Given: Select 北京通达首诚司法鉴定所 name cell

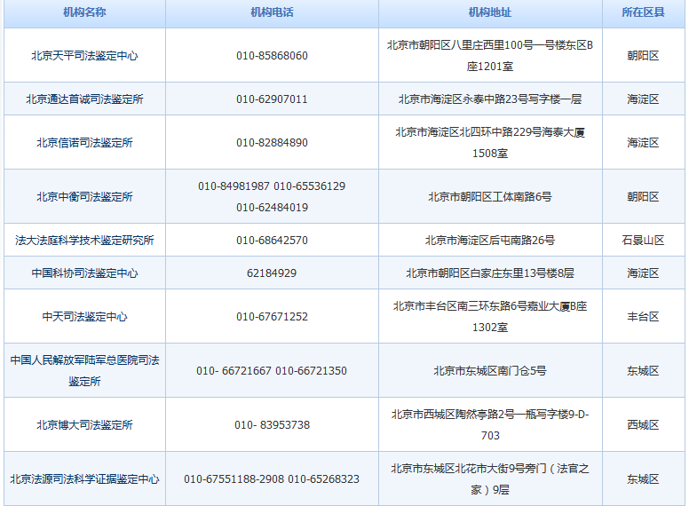Looking at the screenshot, I should click(x=84, y=99).
